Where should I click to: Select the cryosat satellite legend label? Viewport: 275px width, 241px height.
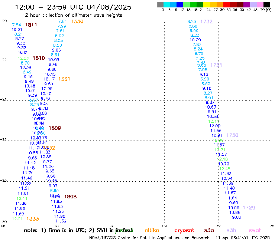tap(184, 230)
